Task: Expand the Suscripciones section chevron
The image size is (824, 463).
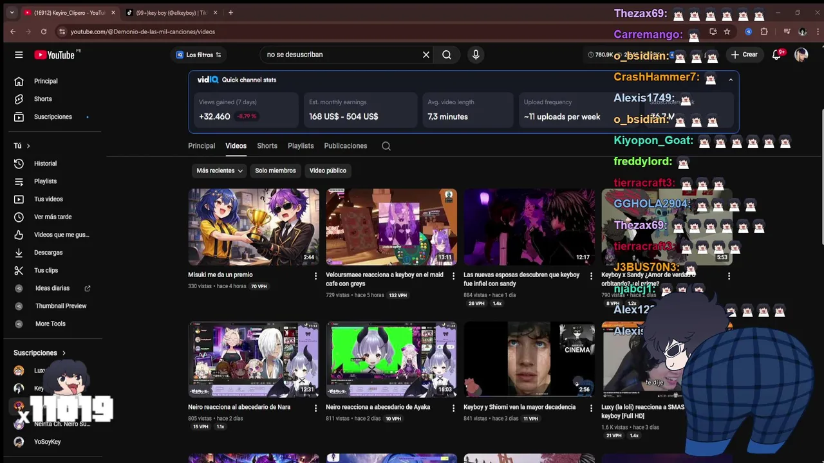Action: (x=64, y=353)
